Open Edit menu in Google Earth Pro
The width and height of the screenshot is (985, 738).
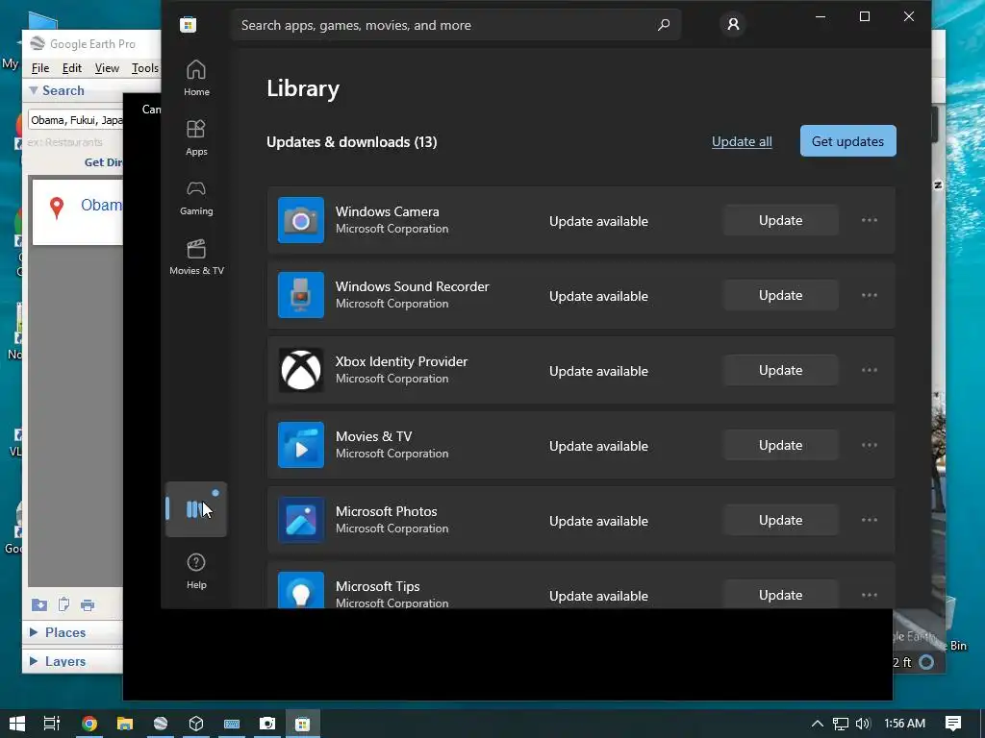click(71, 68)
